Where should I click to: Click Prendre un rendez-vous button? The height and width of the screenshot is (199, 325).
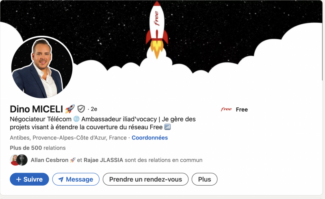pyautogui.click(x=145, y=179)
